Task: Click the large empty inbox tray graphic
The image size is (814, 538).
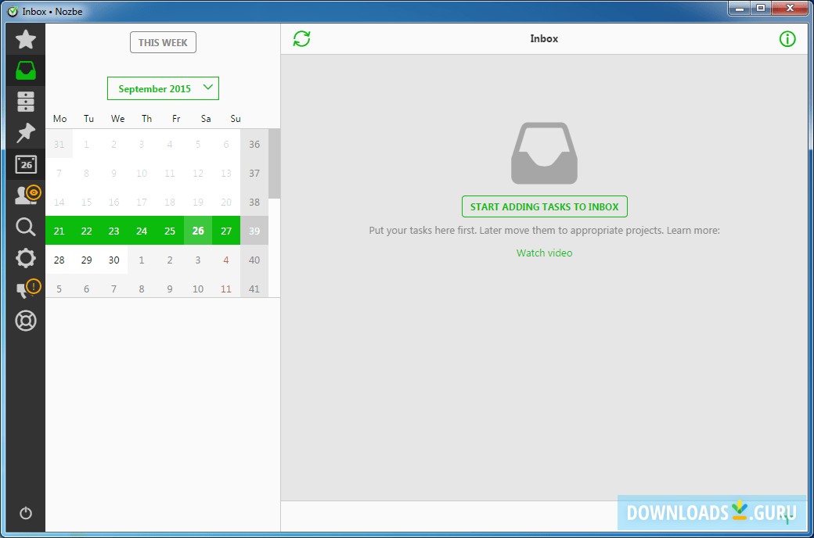Action: coord(544,153)
